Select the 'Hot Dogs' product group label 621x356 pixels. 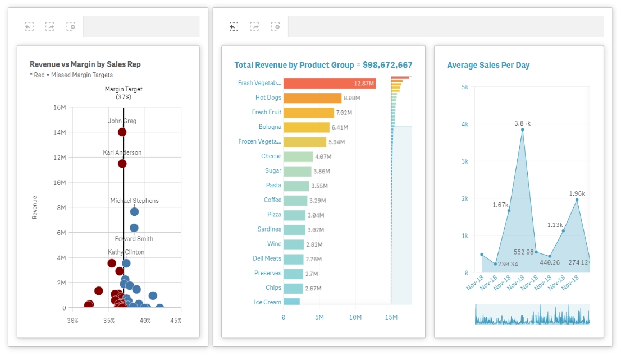pyautogui.click(x=268, y=98)
